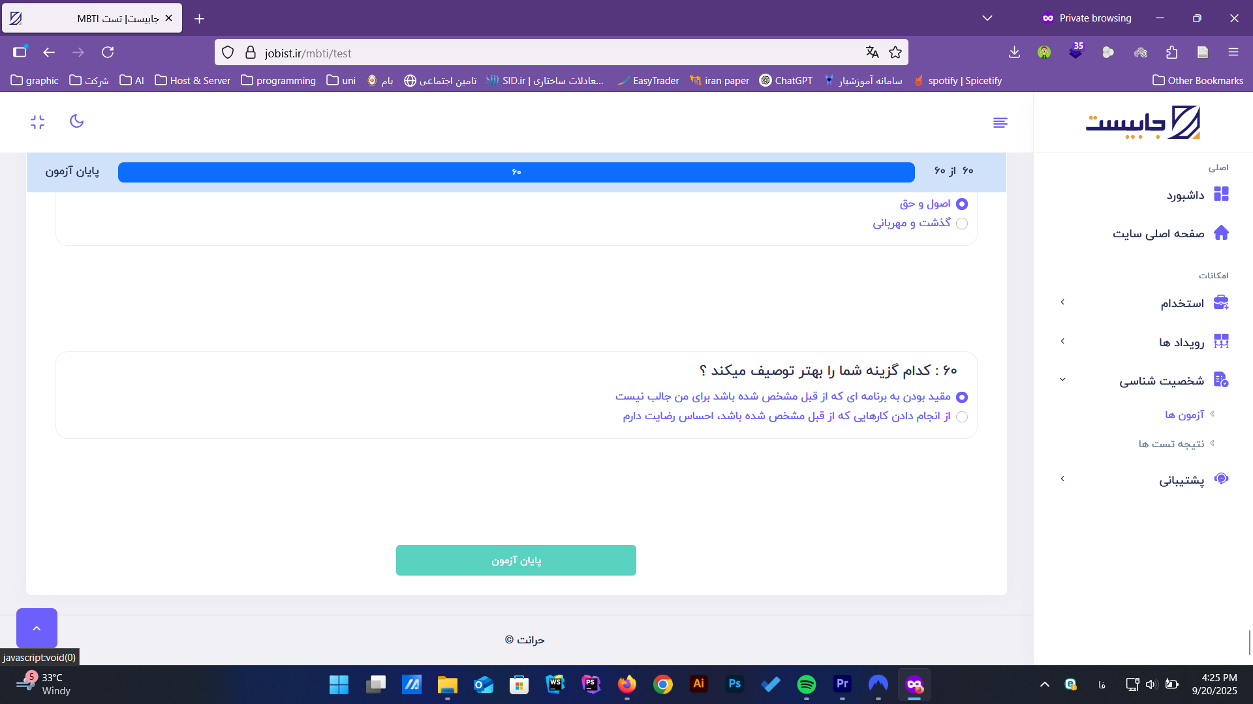Select the اصول و حق radio option

click(961, 204)
